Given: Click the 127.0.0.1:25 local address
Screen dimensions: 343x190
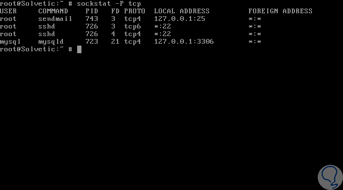Looking at the screenshot, I should pos(180,19).
